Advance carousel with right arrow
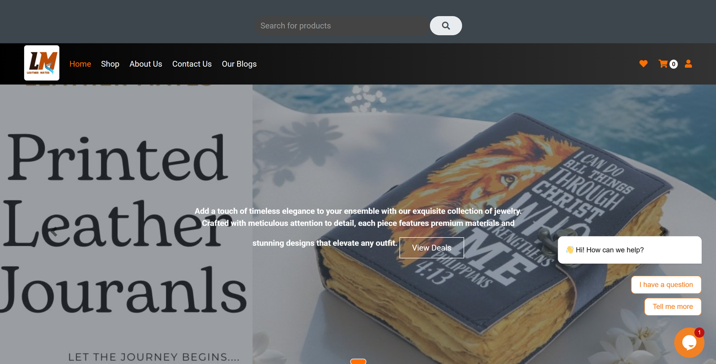716x364 pixels. 662,231
